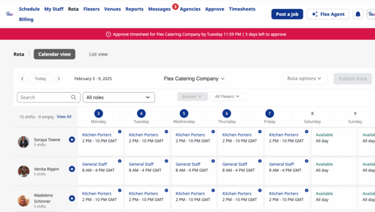Click the red Messages notification badge
Image resolution: width=375 pixels, height=212 pixels.
click(x=175, y=6)
